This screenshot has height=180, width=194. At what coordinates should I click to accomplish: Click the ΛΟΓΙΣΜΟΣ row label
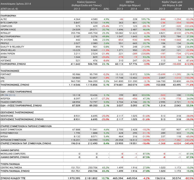(6, 61)
